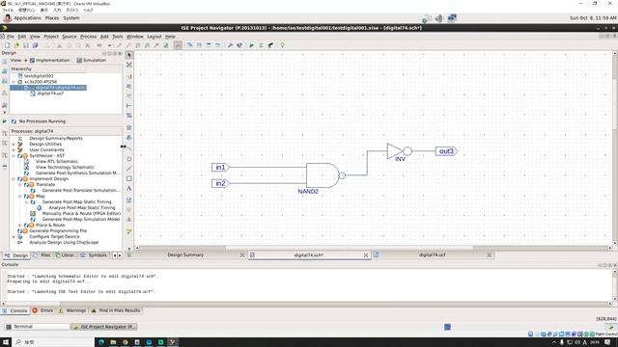This screenshot has height=347, width=618.
Task: Click the green Run process toolbar arrow
Action: coord(251,45)
